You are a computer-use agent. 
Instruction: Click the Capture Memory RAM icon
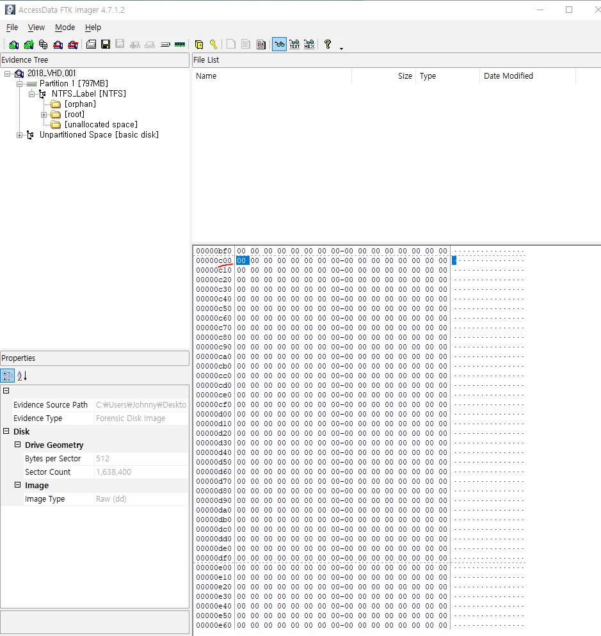click(180, 44)
